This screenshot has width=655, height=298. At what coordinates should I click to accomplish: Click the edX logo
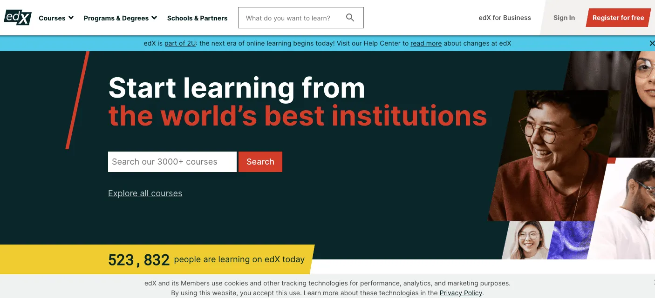point(18,18)
